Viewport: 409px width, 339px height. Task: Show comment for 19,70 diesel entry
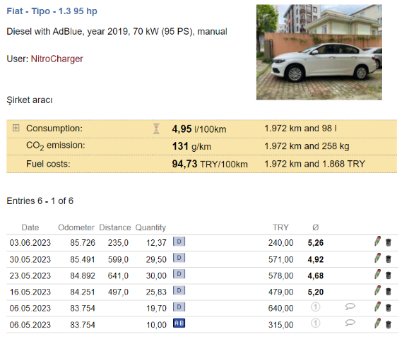tap(350, 307)
